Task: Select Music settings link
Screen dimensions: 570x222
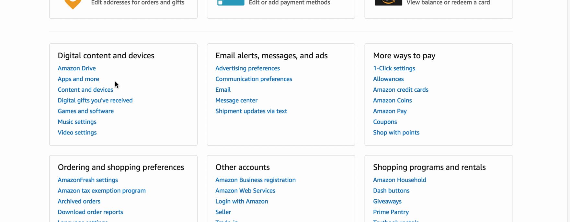Action: point(77,122)
